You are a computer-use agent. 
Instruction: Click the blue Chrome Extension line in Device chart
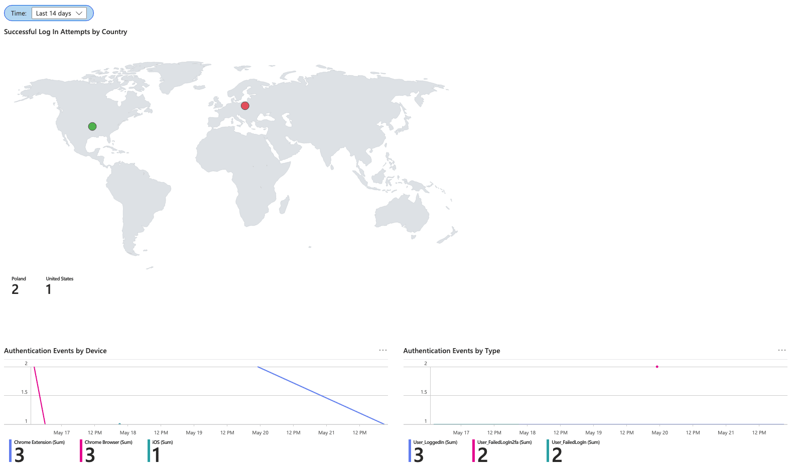click(x=321, y=395)
